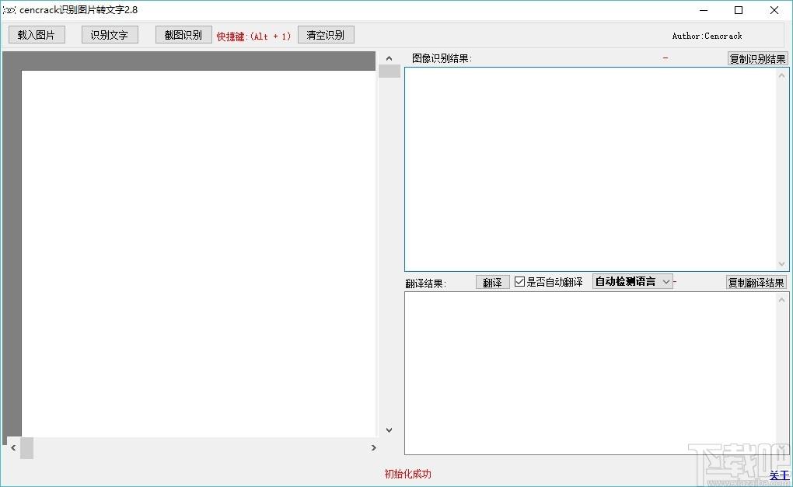
Task: Launch 截图识别 screenshot recognition
Action: [183, 35]
